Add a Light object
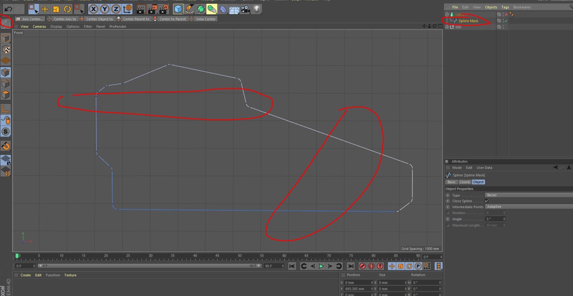Viewport: 573px width, 296px height. click(257, 9)
